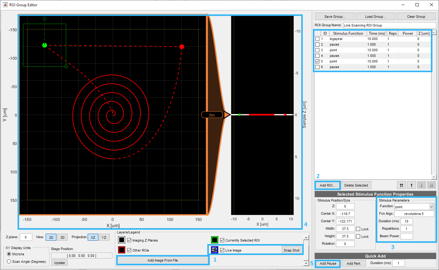The image size is (439, 270).
Task: Switch the view to 3D
Action: click(62, 237)
